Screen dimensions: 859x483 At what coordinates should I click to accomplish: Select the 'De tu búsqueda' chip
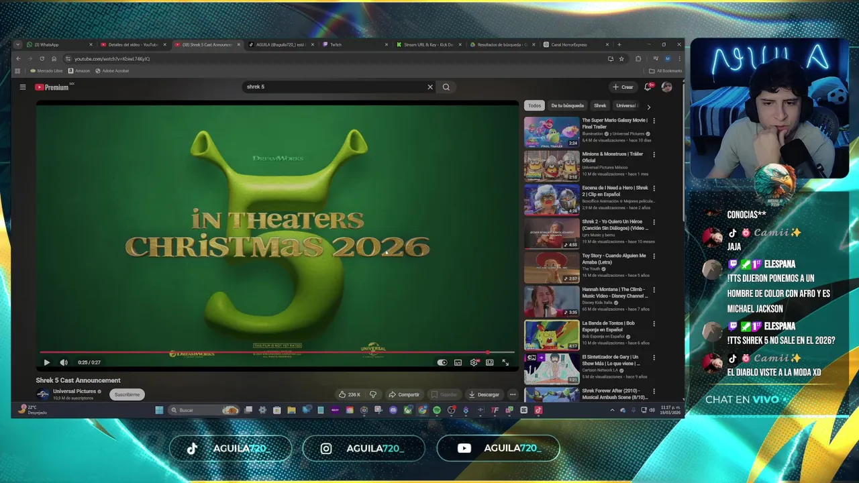(568, 105)
